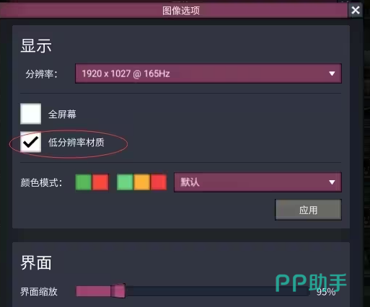Click the arrow icon on the 默认 dropdown

(x=332, y=182)
